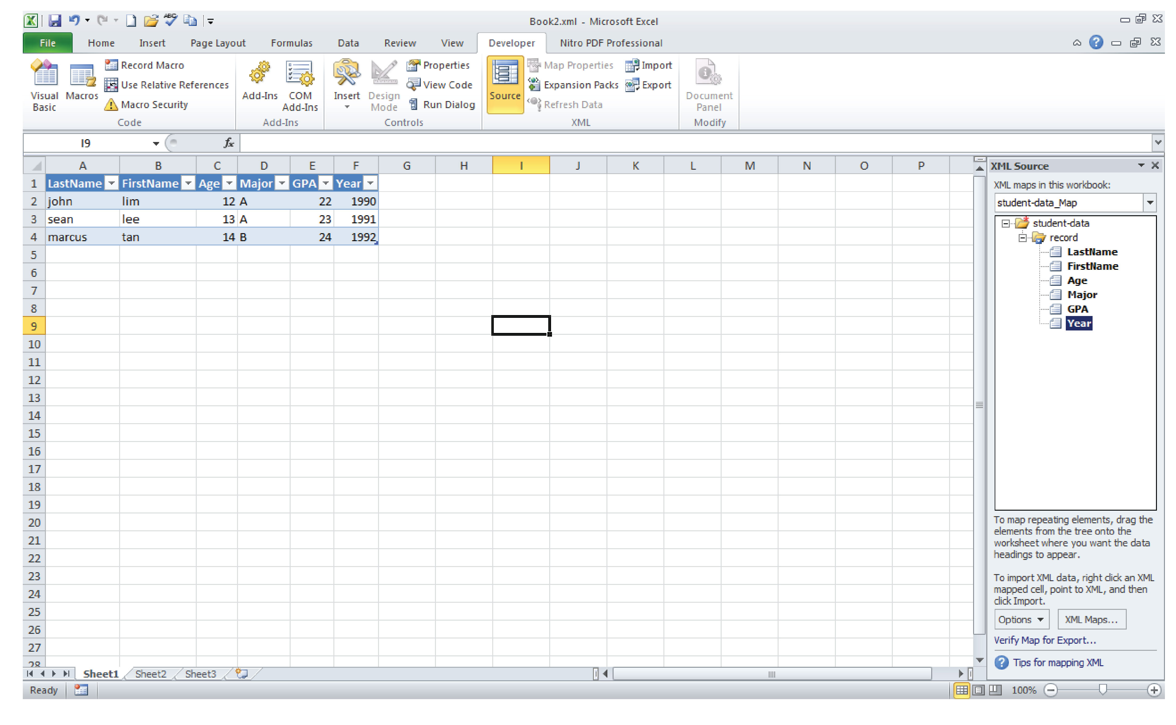
Task: Click Verify Map for Export link
Action: 1045,640
